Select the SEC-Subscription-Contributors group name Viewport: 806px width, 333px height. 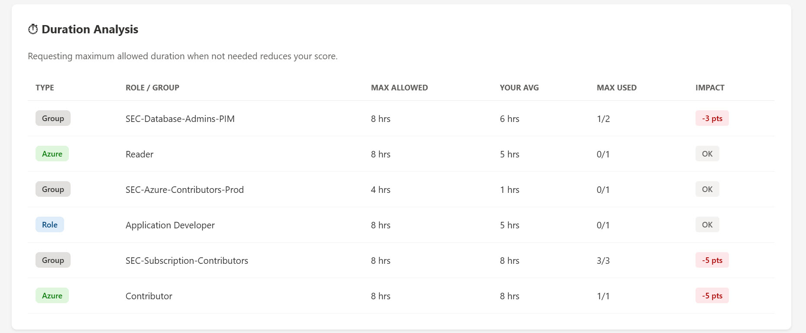coord(187,261)
